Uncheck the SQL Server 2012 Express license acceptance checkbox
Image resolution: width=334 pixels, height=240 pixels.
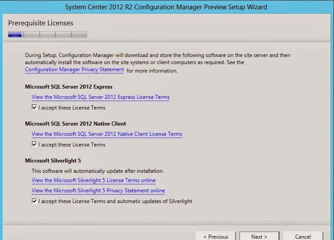34,108
